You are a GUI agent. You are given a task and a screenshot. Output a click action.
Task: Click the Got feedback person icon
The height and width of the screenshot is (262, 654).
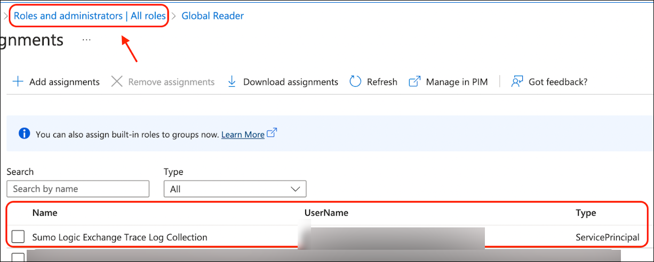[516, 81]
